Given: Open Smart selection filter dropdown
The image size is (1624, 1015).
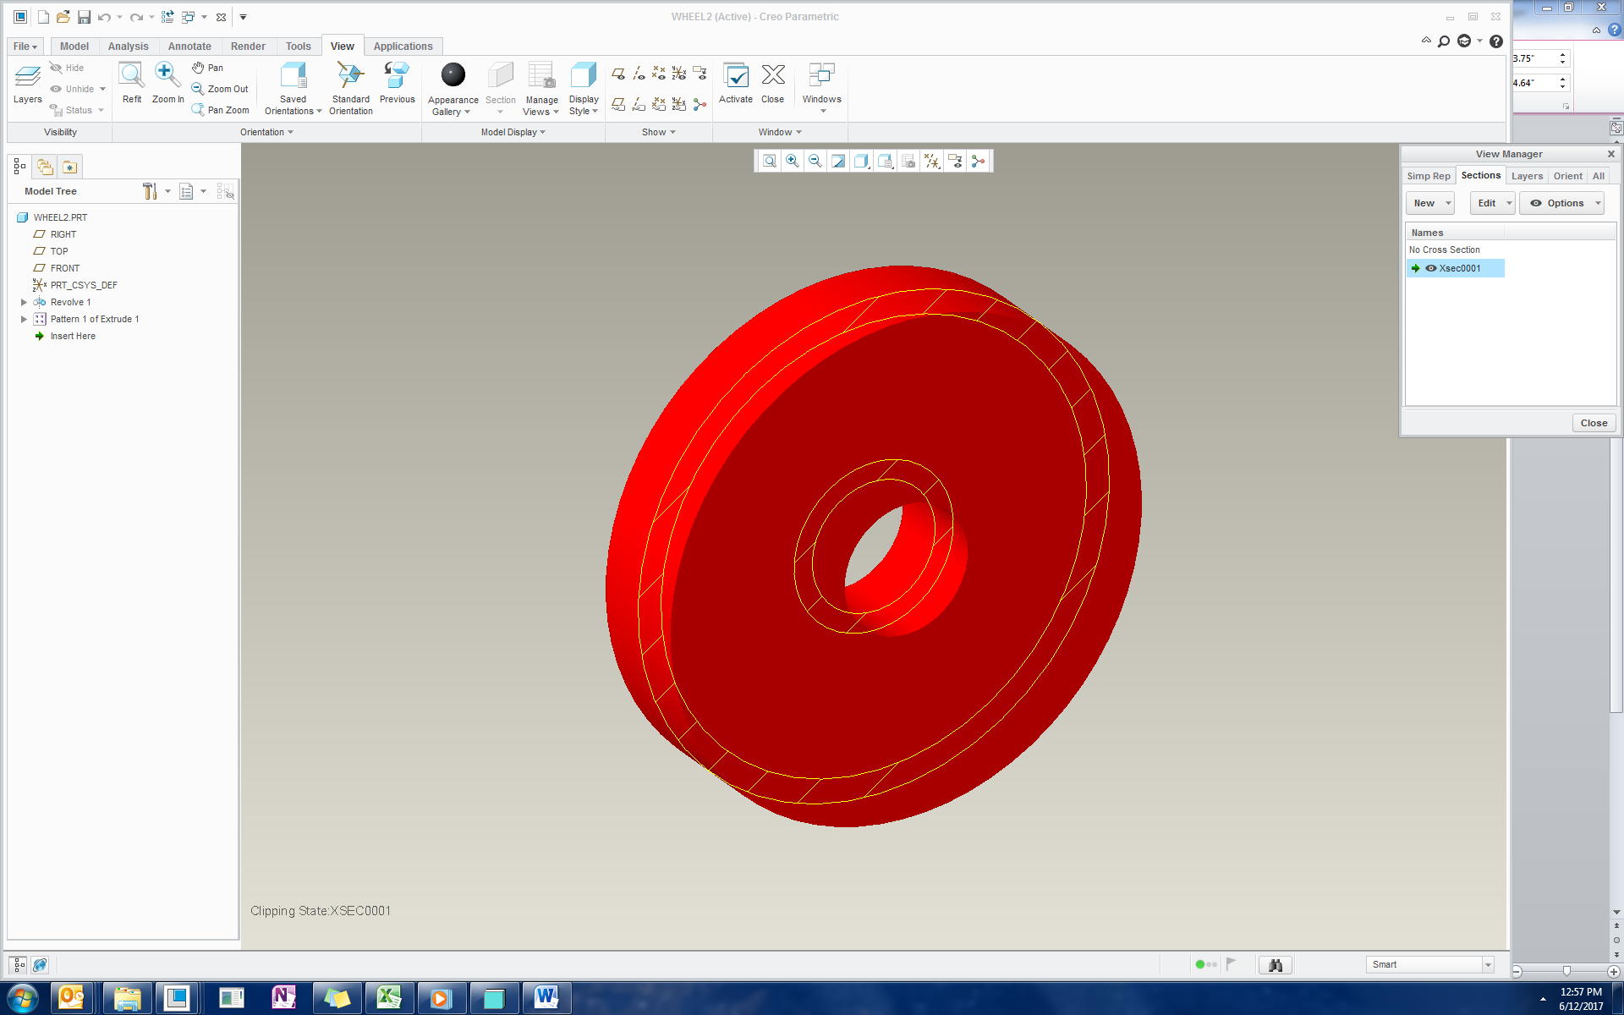Looking at the screenshot, I should 1488,965.
